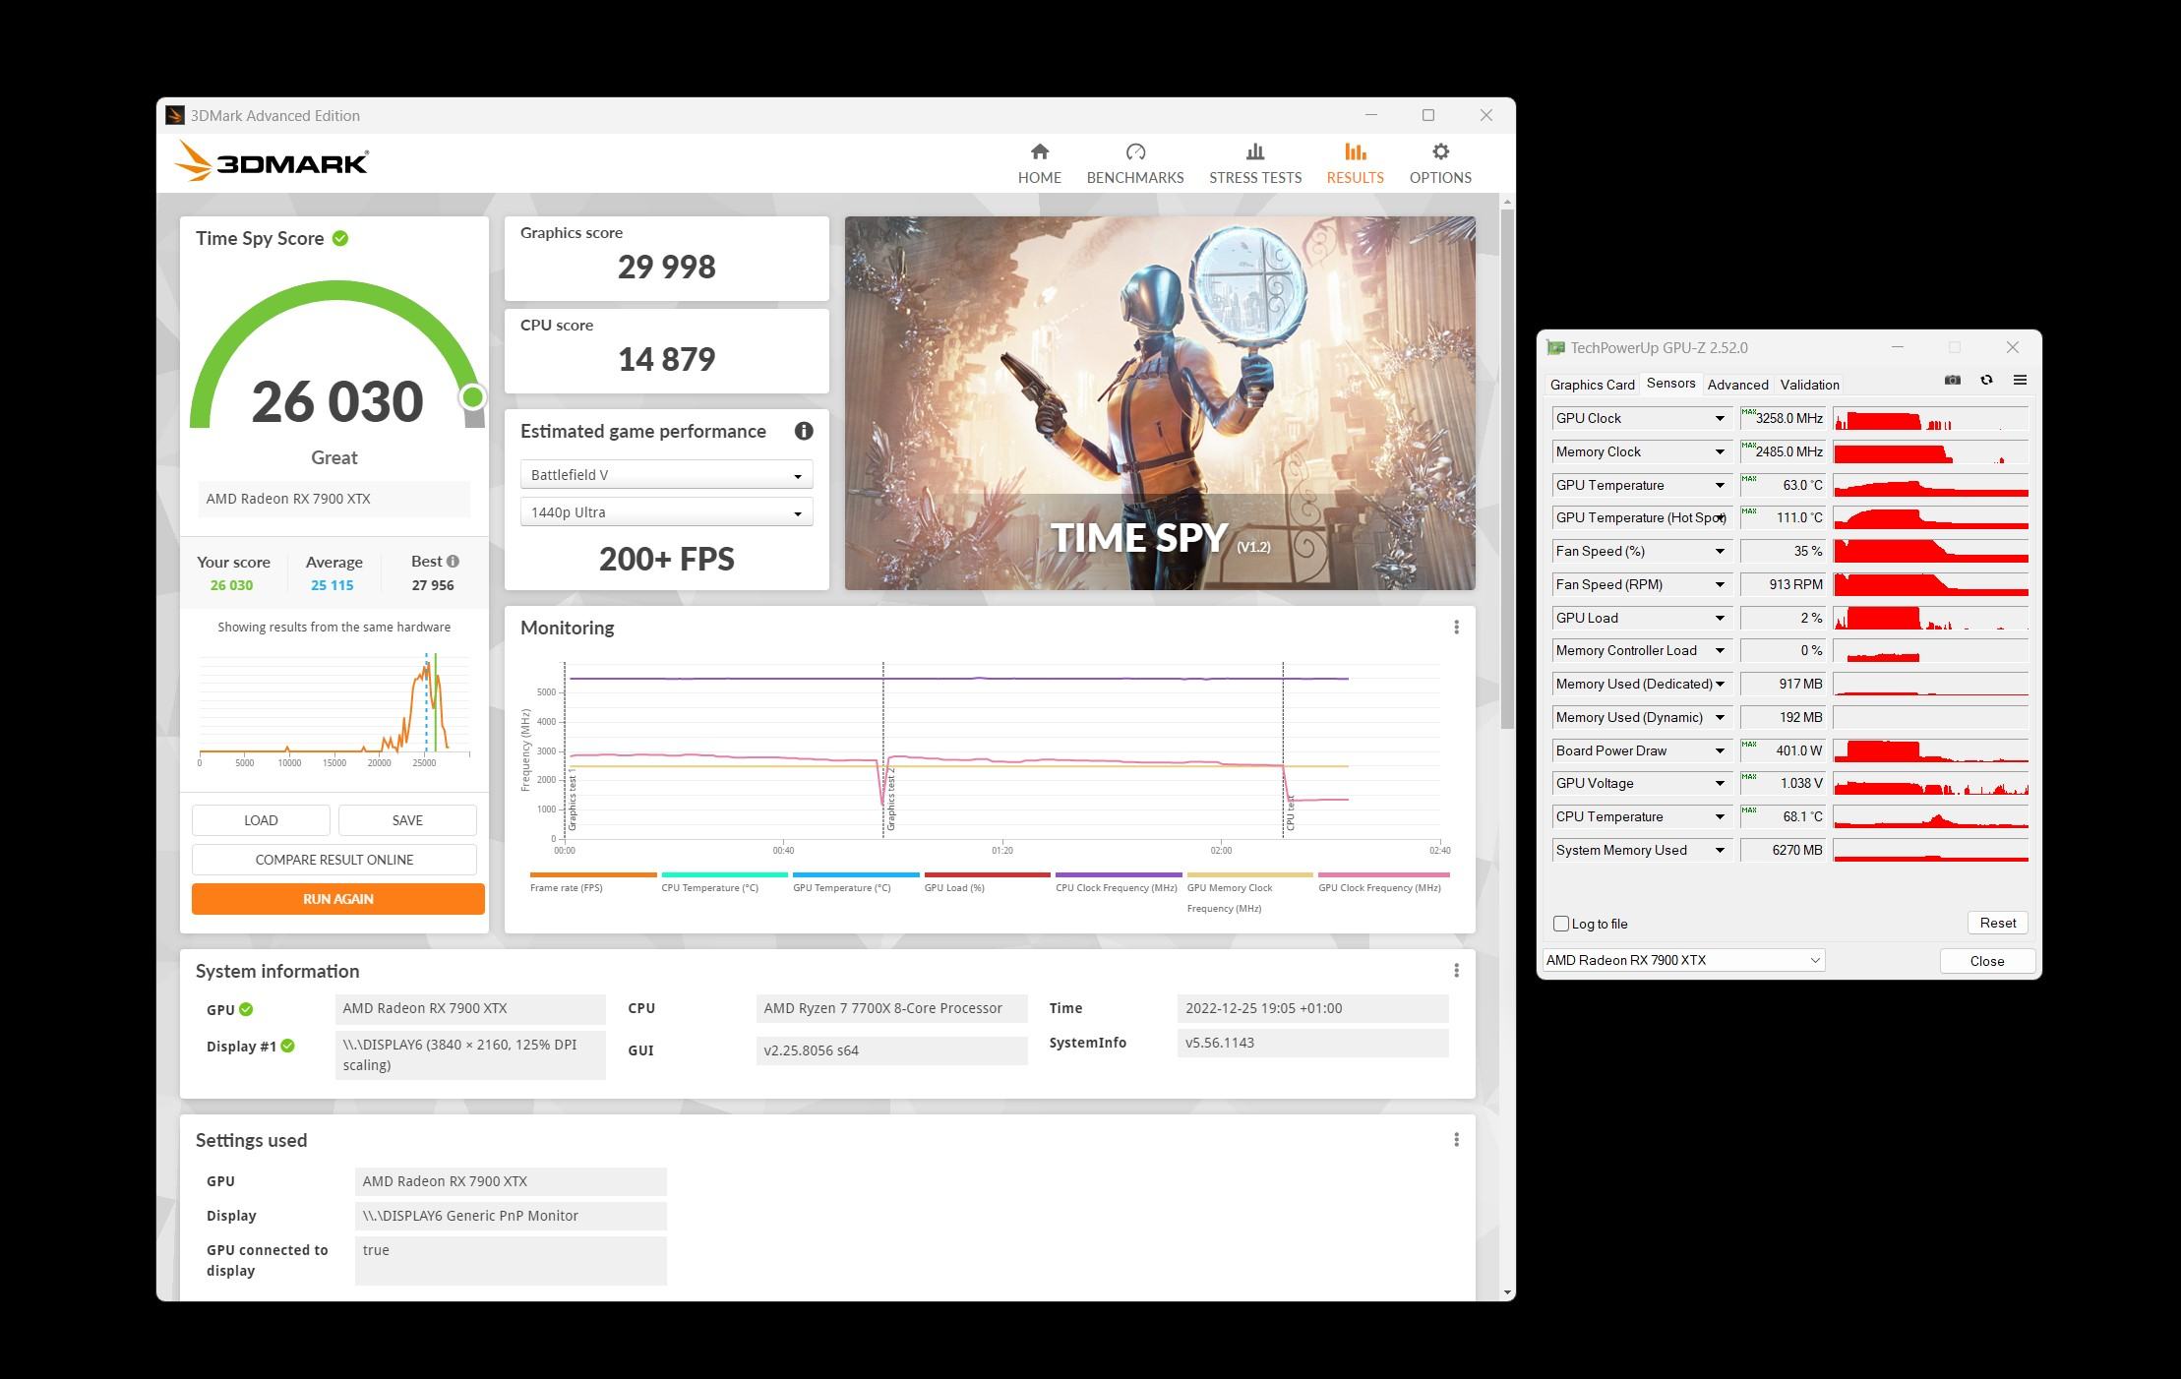This screenshot has width=2181, height=1379.
Task: Click the info icon next to Best score
Action: (453, 562)
